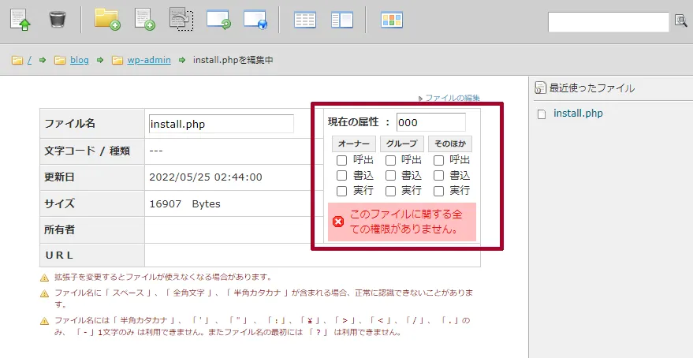Switch to list view layout icon
The height and width of the screenshot is (358, 693).
click(x=305, y=20)
